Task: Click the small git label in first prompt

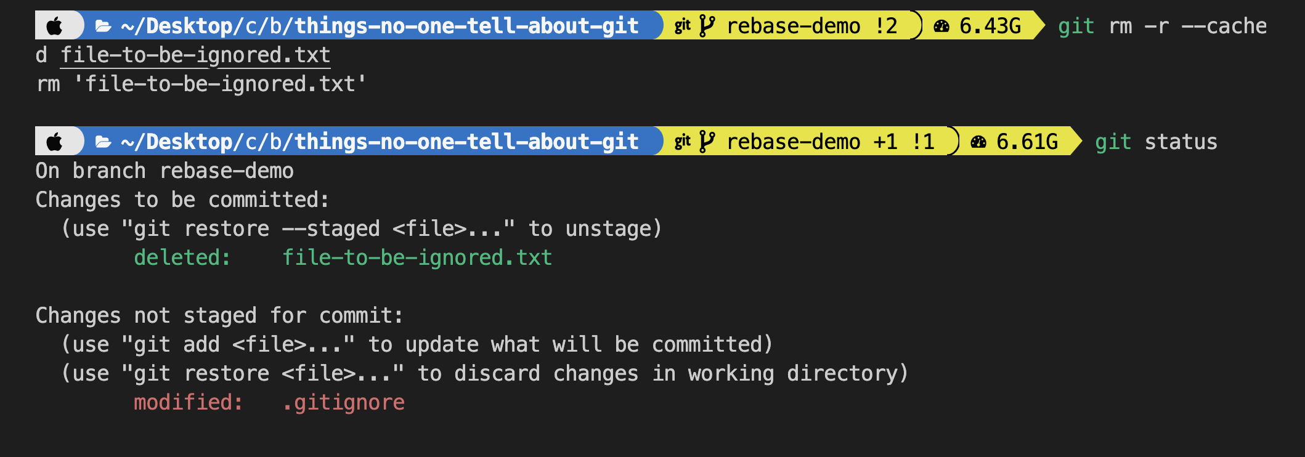Action: tap(683, 26)
